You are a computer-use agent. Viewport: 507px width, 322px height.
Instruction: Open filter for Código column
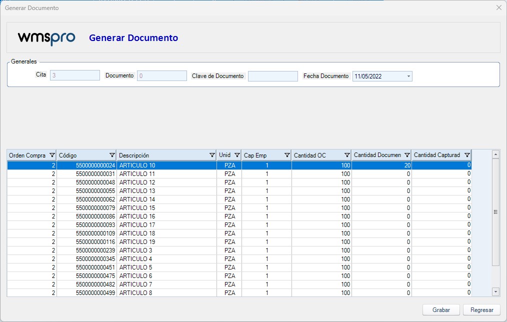coord(112,155)
